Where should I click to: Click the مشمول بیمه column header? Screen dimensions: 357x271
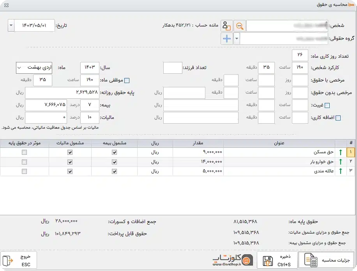pyautogui.click(x=115, y=143)
